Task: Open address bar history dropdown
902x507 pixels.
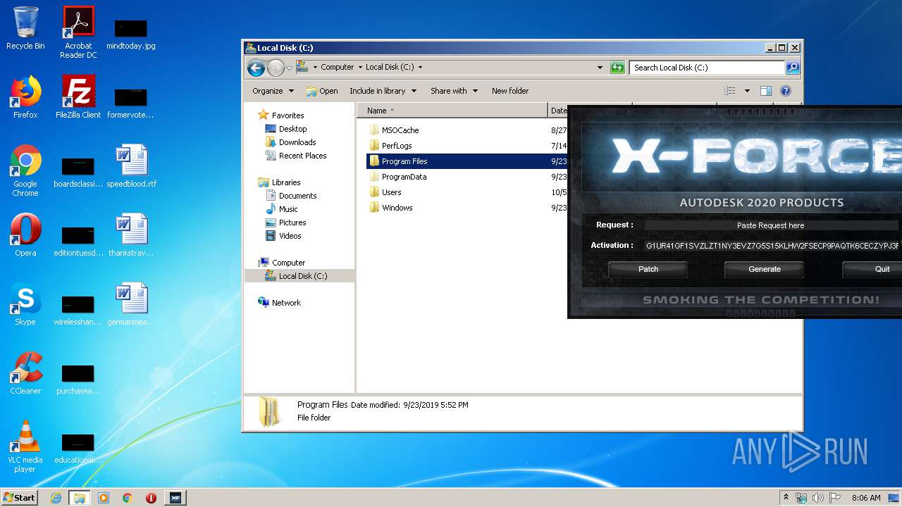Action: 600,68
